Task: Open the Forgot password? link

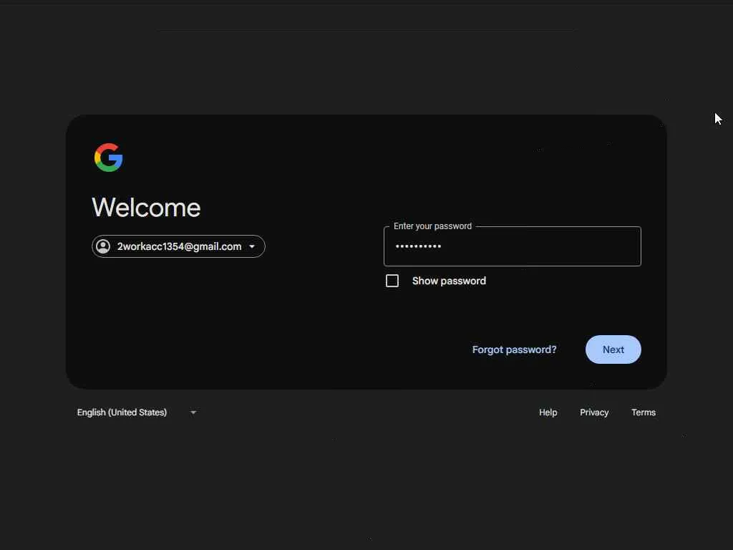Action: [x=514, y=349]
